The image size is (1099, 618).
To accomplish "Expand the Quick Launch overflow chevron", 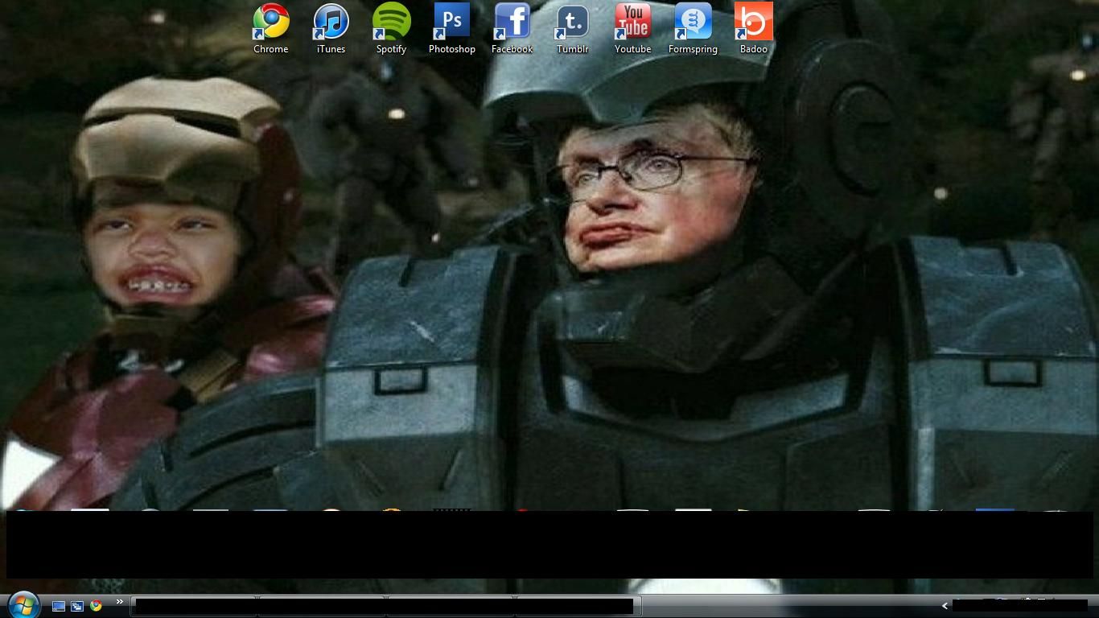I will point(119,602).
